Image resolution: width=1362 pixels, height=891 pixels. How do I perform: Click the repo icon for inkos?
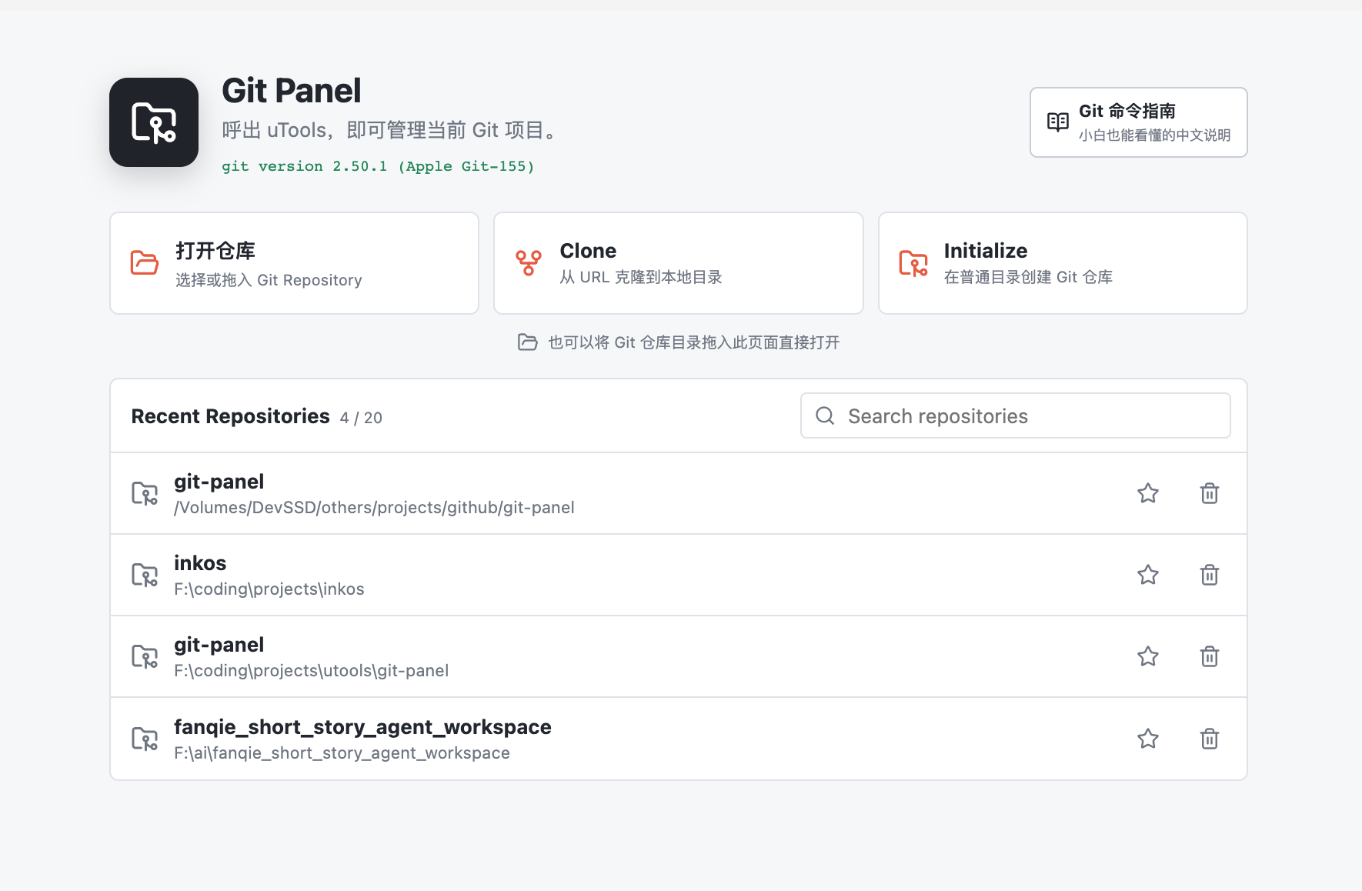pos(145,576)
